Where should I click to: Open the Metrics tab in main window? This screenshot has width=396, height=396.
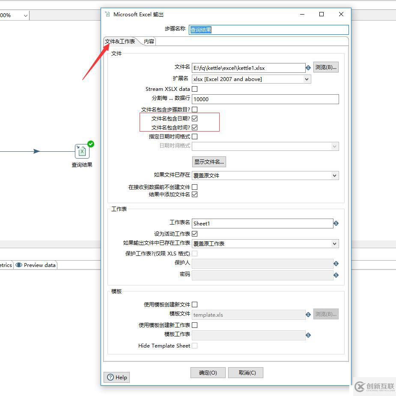click(x=6, y=265)
